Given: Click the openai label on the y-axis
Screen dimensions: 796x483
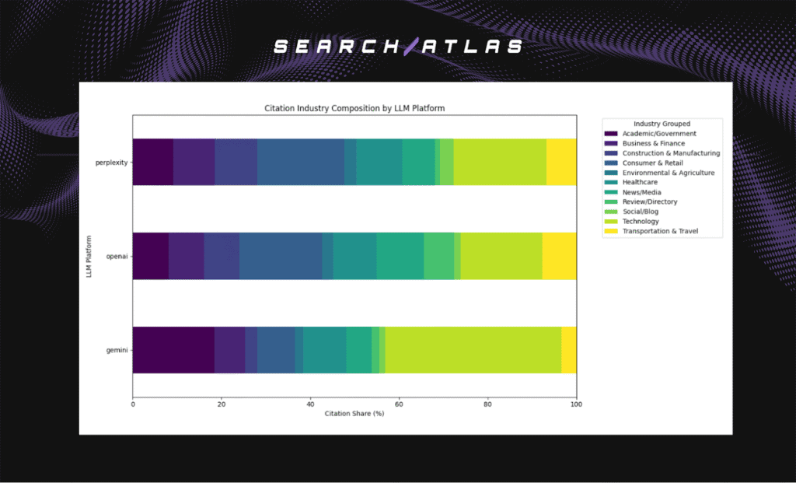Looking at the screenshot, I should click(117, 256).
